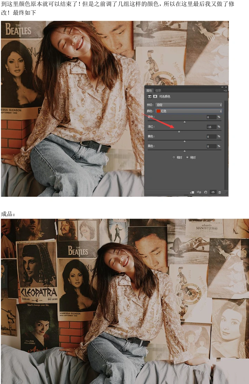Open the 颜色 dropdown showing 红色
This screenshot has width=249, height=384.
pos(189,111)
